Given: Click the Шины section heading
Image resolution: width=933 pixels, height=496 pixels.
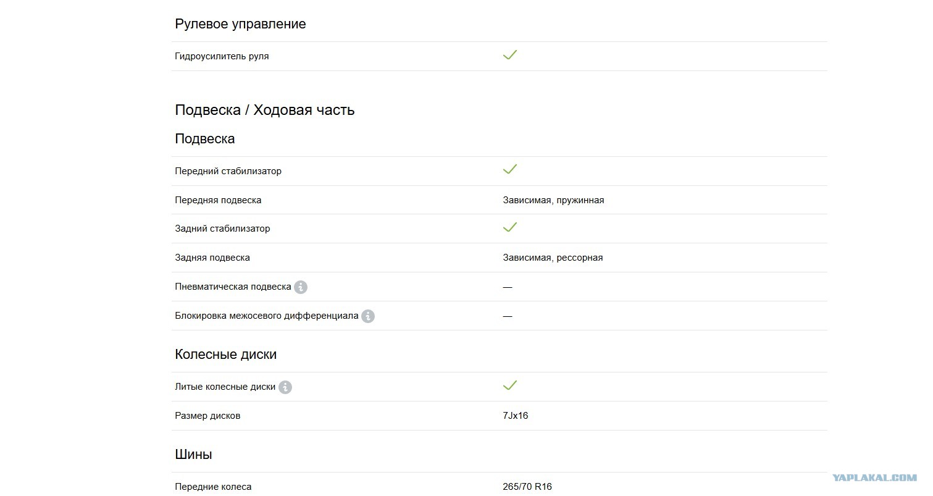Looking at the screenshot, I should tap(193, 455).
